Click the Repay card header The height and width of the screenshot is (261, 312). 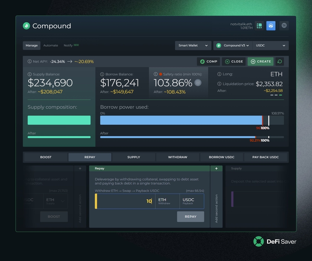150,168
